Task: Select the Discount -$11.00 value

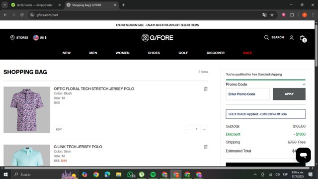Action: [x=300, y=134]
